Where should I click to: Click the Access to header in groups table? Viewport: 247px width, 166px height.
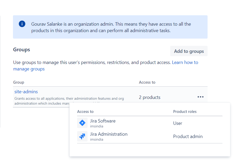(147, 82)
